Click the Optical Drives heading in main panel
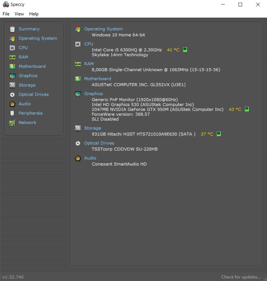Viewport: 267px width, 281px height. 99,143
